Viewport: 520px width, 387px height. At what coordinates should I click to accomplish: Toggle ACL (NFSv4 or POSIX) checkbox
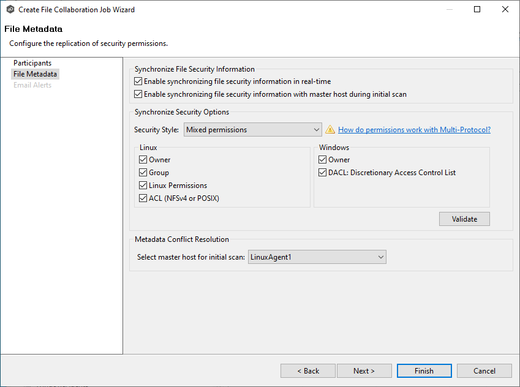143,198
